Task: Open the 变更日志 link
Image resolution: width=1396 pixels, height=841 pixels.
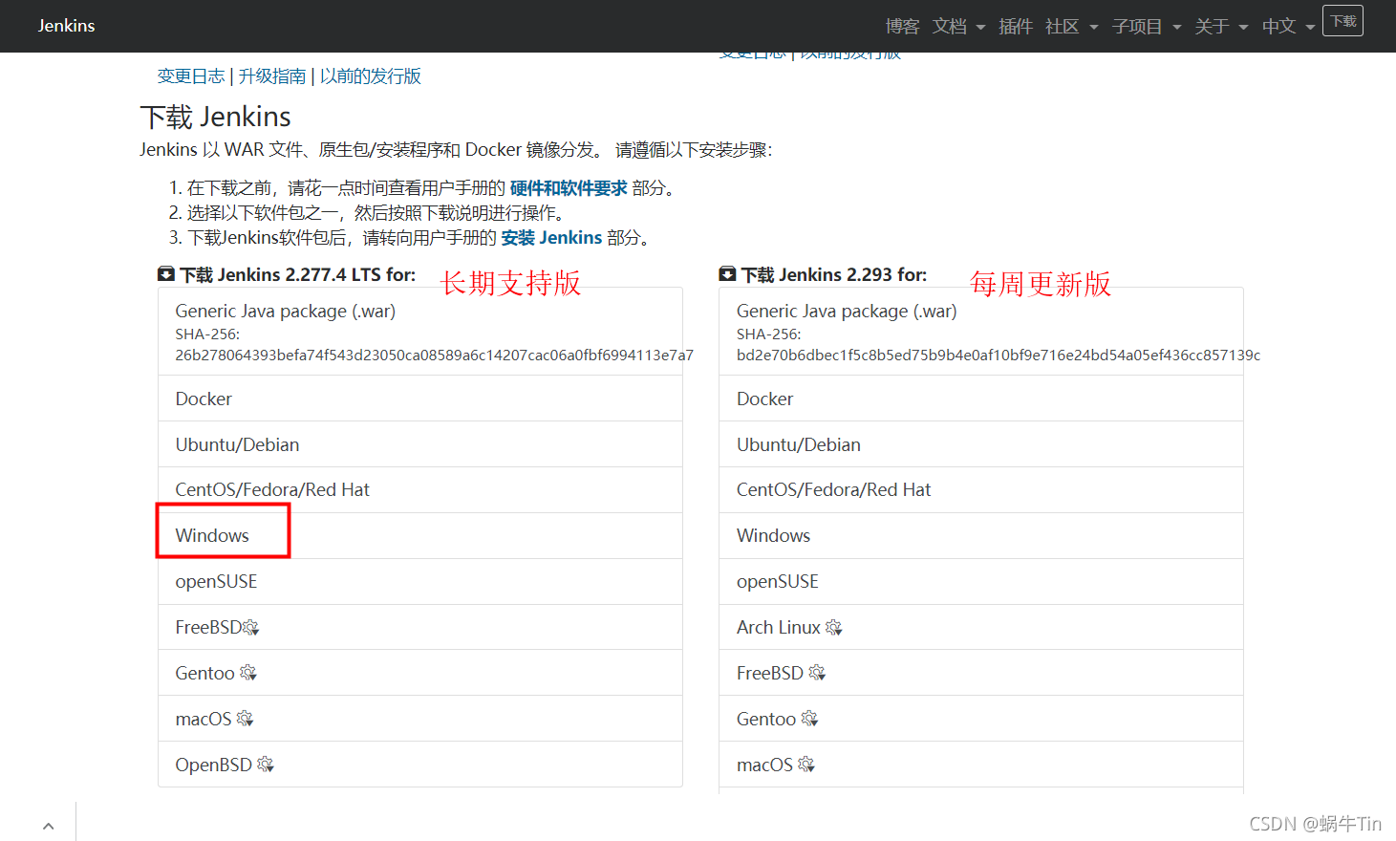Action: click(x=191, y=76)
